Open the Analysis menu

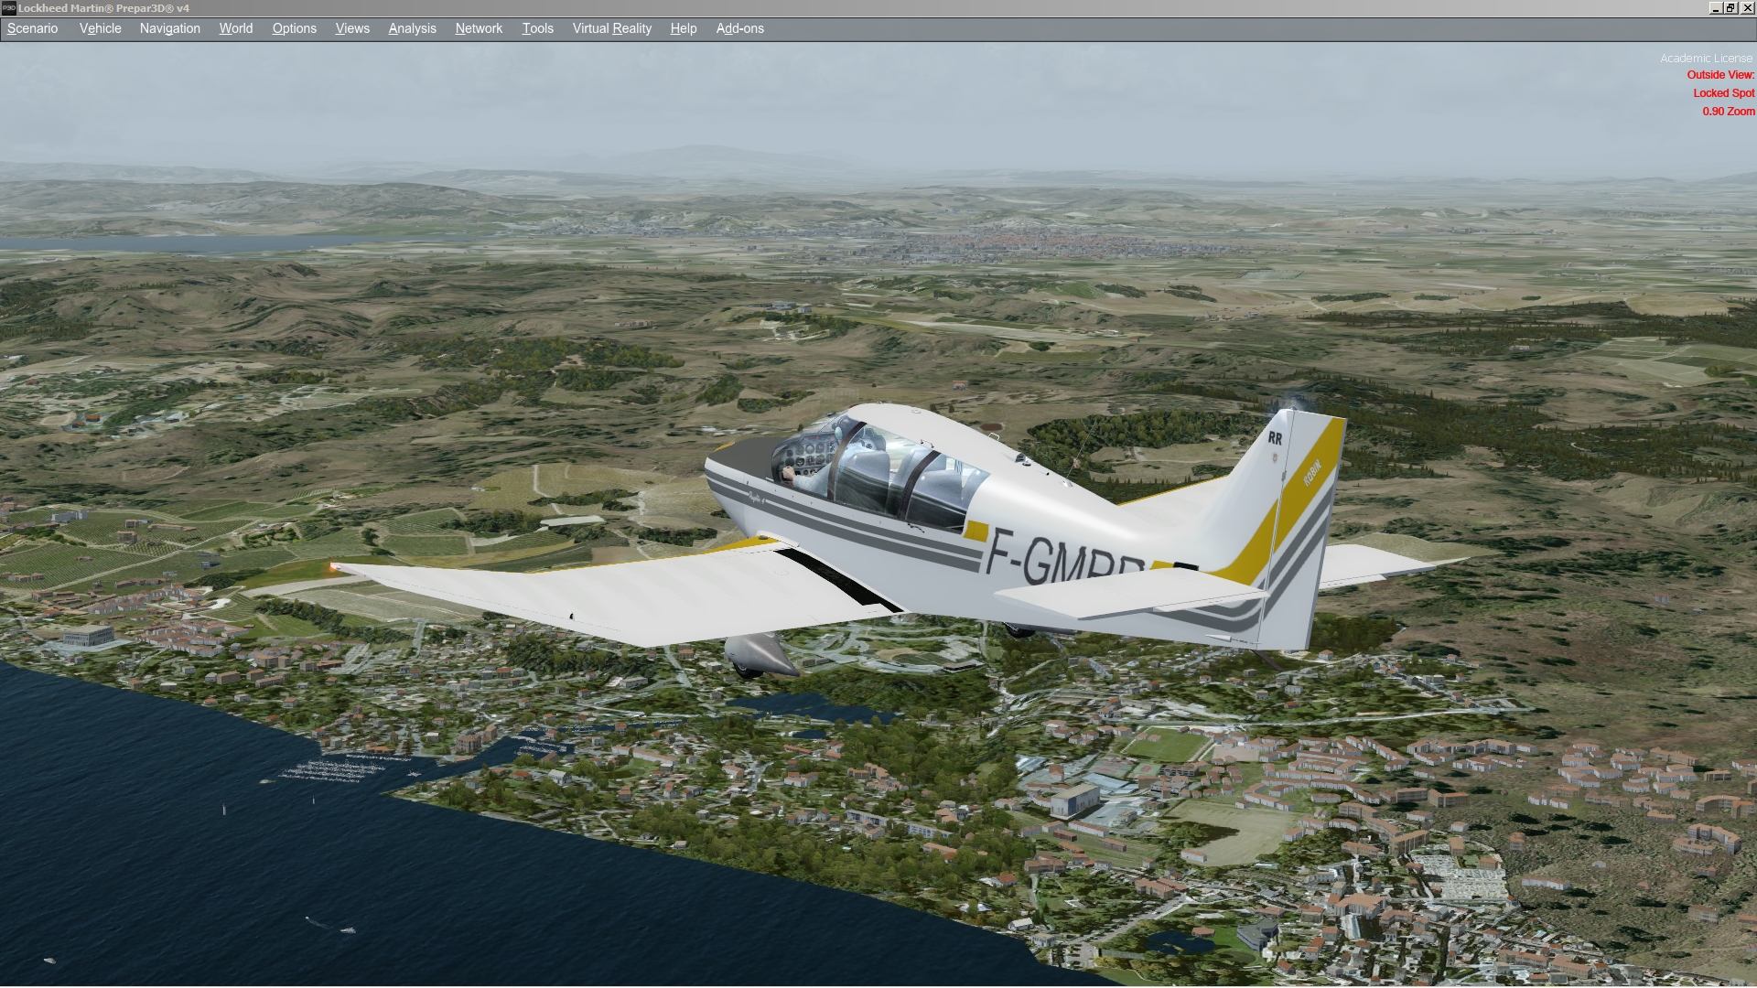(x=412, y=28)
